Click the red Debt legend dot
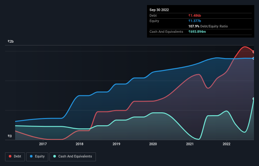 click(x=10, y=156)
